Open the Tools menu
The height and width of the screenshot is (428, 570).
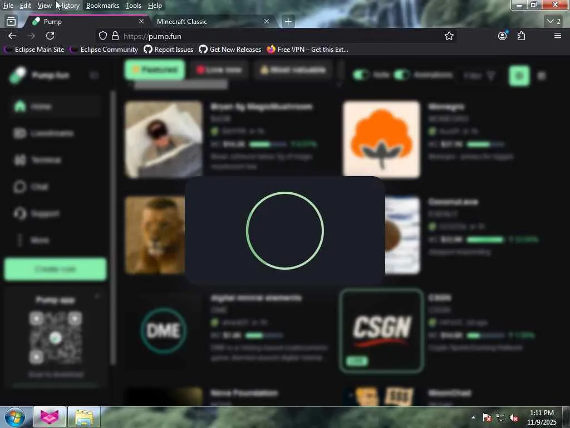click(x=134, y=6)
